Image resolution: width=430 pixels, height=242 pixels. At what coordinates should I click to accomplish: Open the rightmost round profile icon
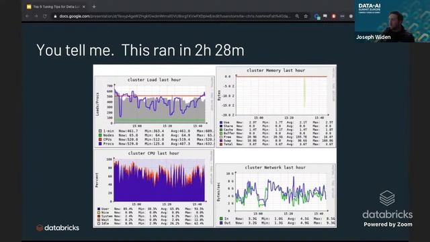click(x=351, y=16)
